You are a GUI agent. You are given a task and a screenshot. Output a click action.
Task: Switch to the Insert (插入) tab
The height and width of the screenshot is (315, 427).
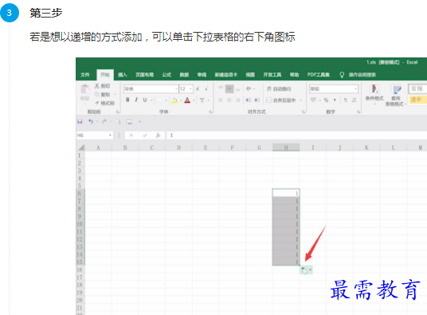pos(123,75)
